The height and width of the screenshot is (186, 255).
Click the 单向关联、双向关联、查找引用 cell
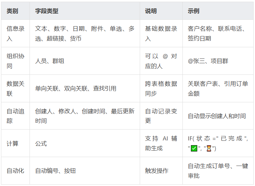coord(85,88)
